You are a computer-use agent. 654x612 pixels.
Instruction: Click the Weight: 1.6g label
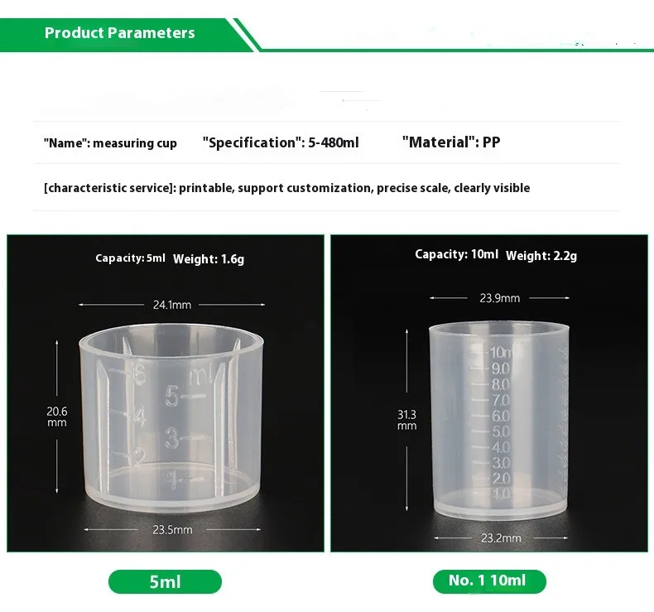coord(209,259)
